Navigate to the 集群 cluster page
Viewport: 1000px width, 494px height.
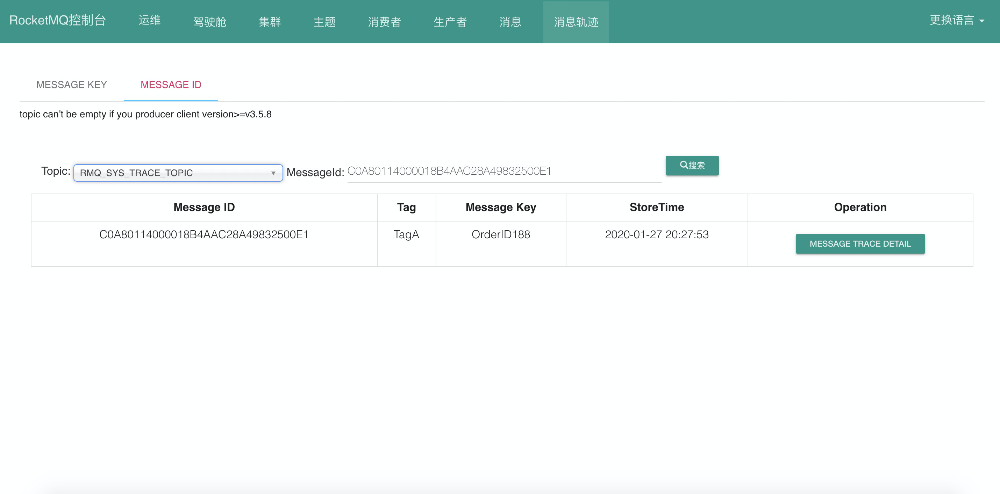coord(270,22)
